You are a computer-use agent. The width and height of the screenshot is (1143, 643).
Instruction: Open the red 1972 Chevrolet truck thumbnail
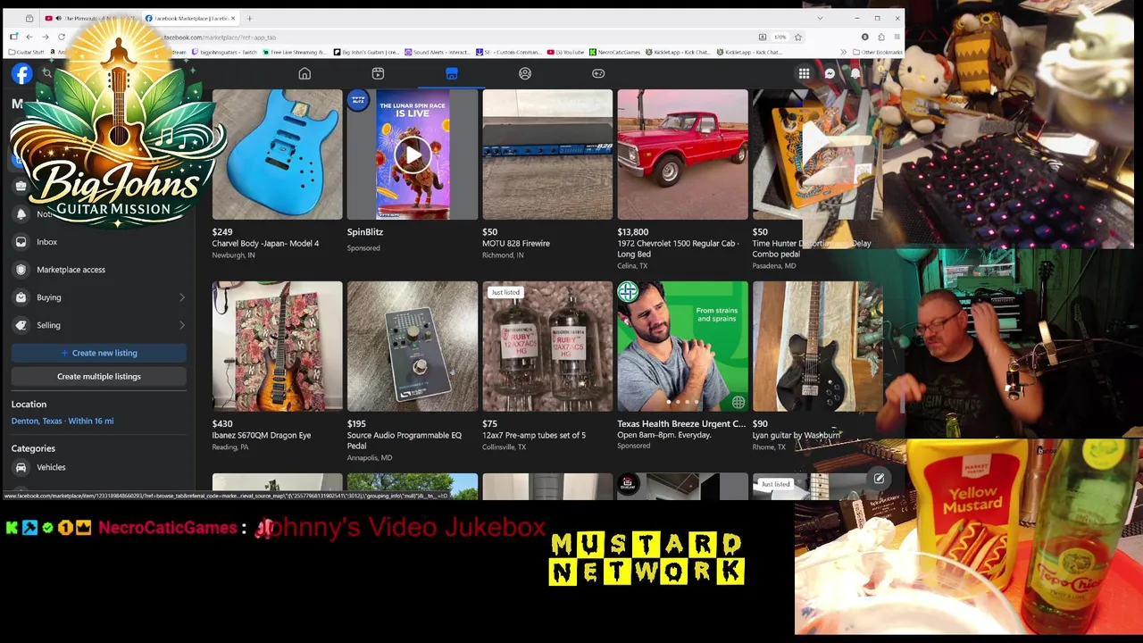682,154
